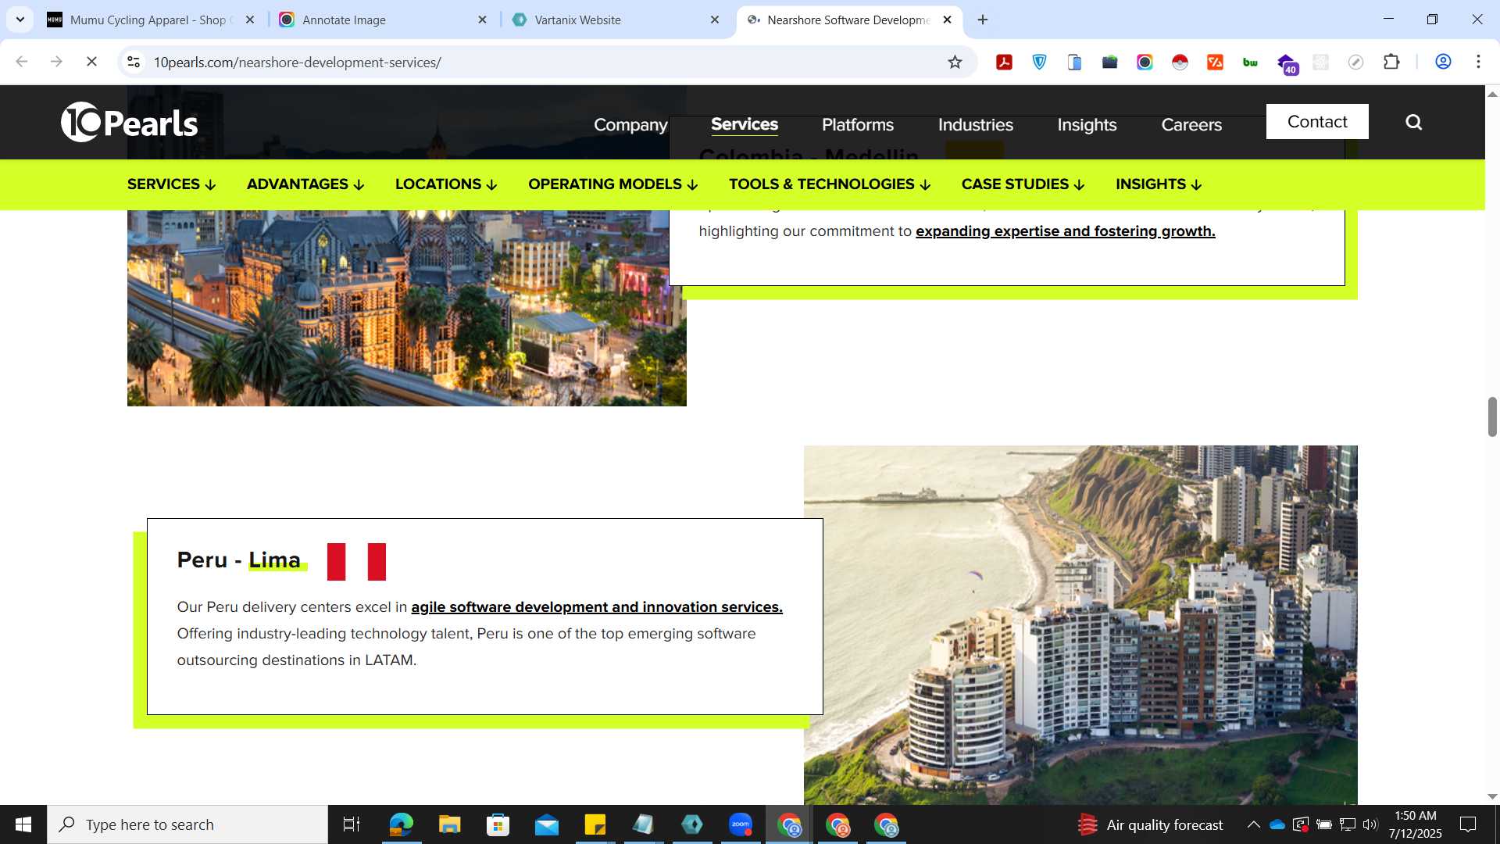The height and width of the screenshot is (844, 1500).
Task: Open Zoom from taskbar
Action: [740, 824]
